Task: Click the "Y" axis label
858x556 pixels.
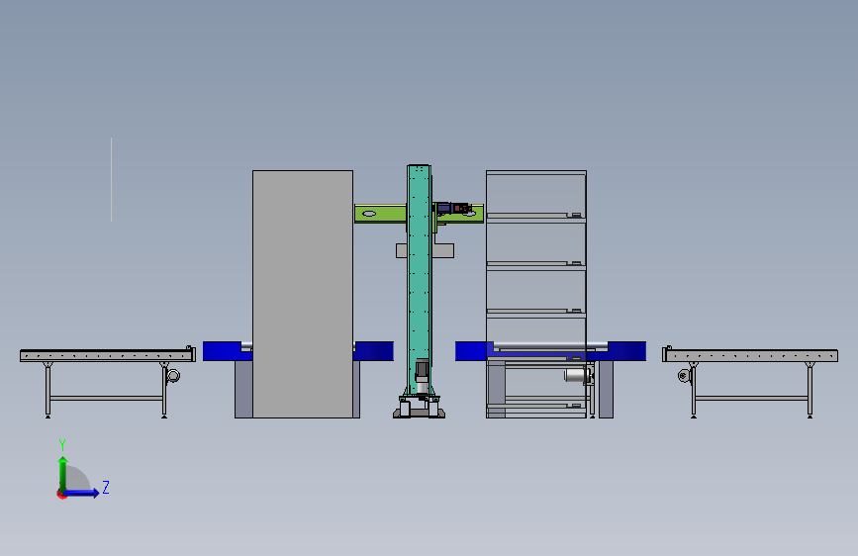Action: tap(62, 445)
